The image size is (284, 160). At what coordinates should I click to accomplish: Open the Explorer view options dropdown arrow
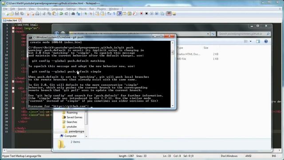(251, 41)
